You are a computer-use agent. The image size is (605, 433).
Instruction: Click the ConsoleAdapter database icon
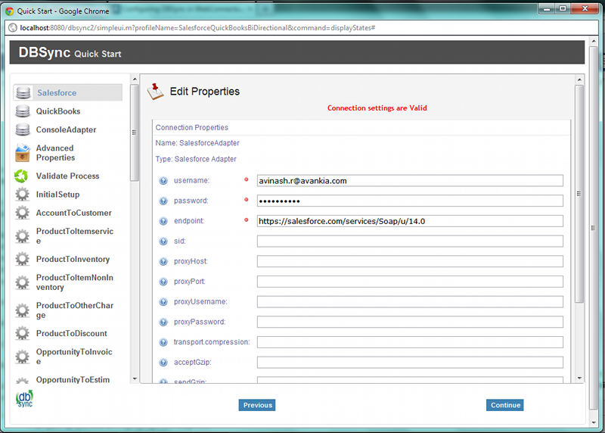(x=23, y=130)
